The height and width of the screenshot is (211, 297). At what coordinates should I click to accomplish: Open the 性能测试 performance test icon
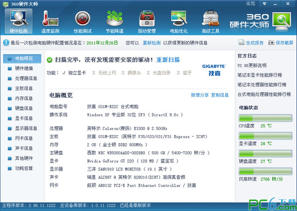[83, 21]
